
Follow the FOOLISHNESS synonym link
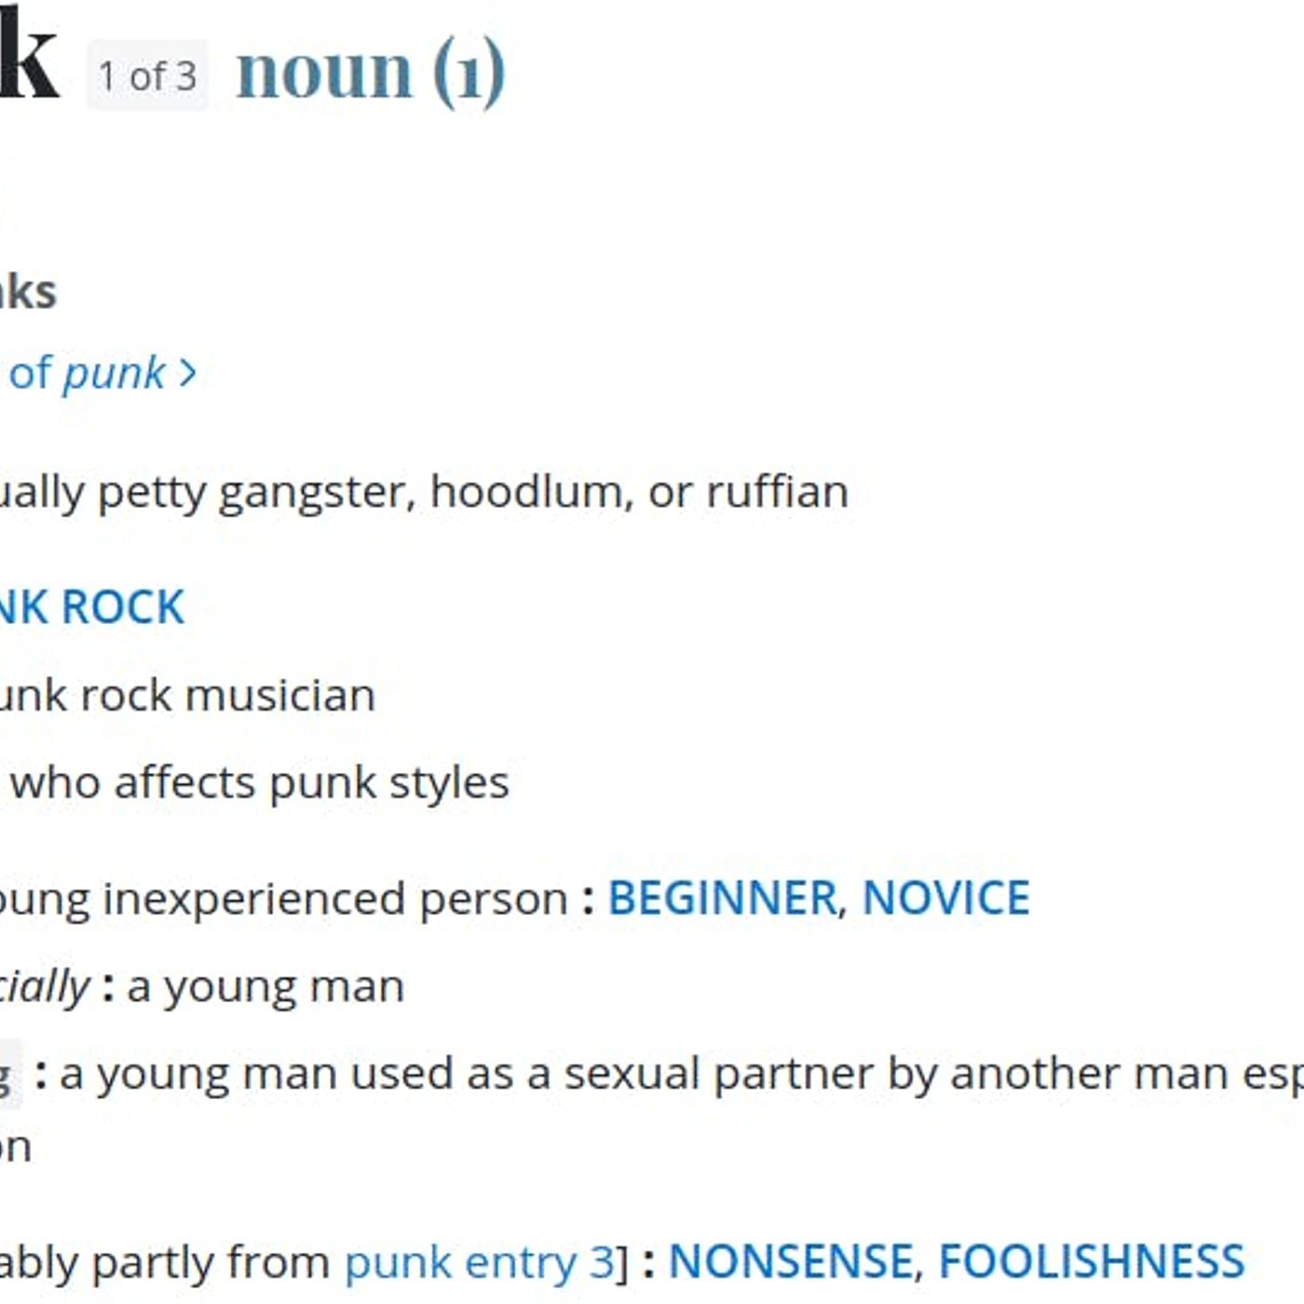(1091, 1262)
